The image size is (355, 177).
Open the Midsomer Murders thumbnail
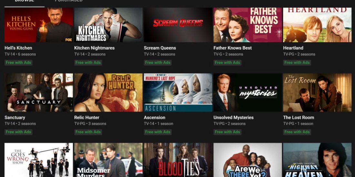point(108,160)
